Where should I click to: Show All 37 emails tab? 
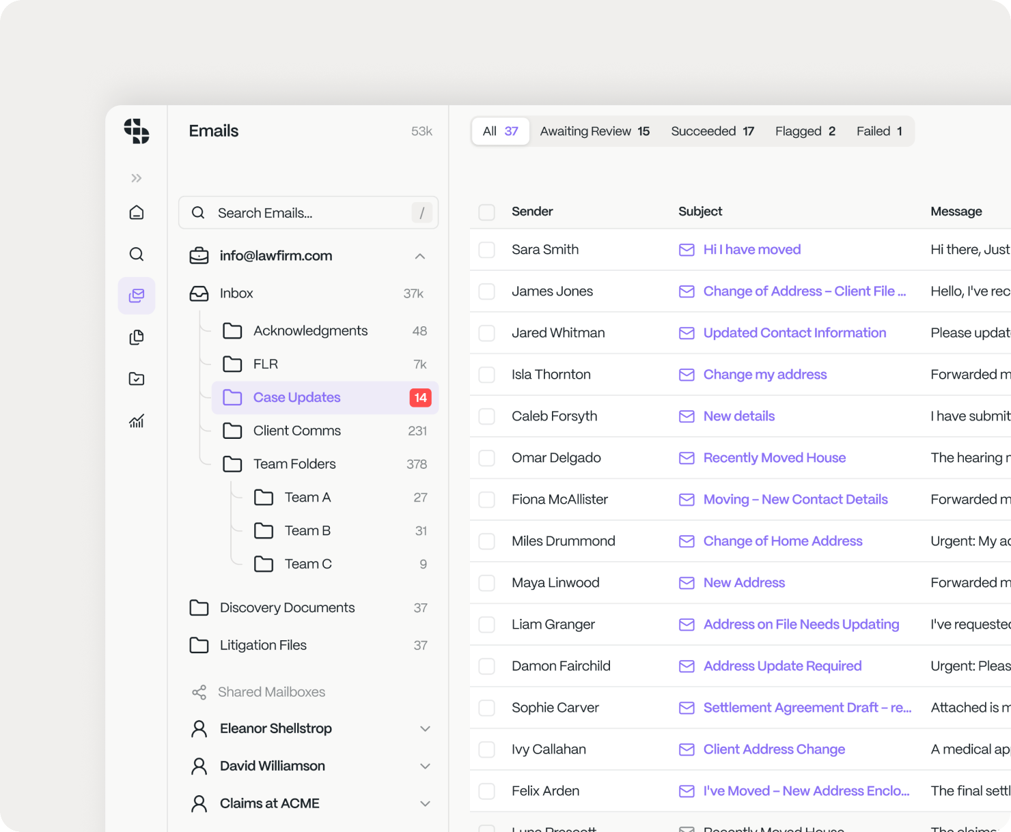tap(501, 131)
